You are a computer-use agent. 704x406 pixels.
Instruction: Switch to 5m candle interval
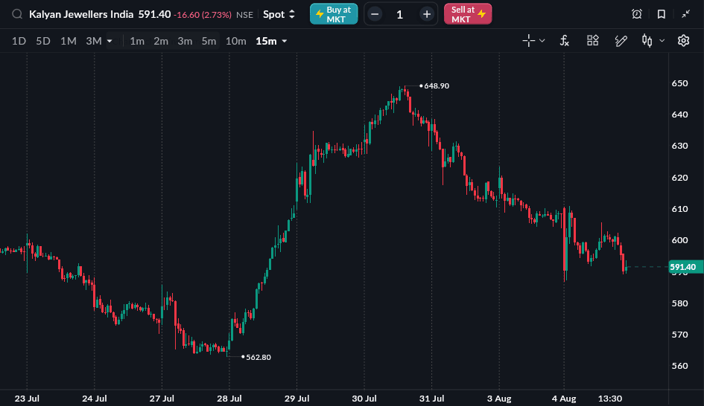[x=209, y=41]
